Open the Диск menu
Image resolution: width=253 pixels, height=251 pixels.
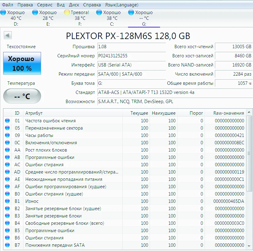[74, 5]
